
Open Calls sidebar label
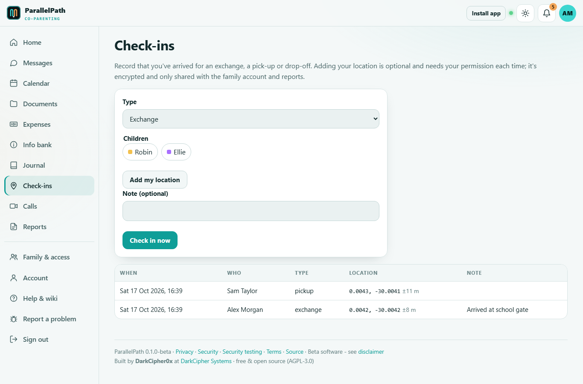tap(30, 206)
